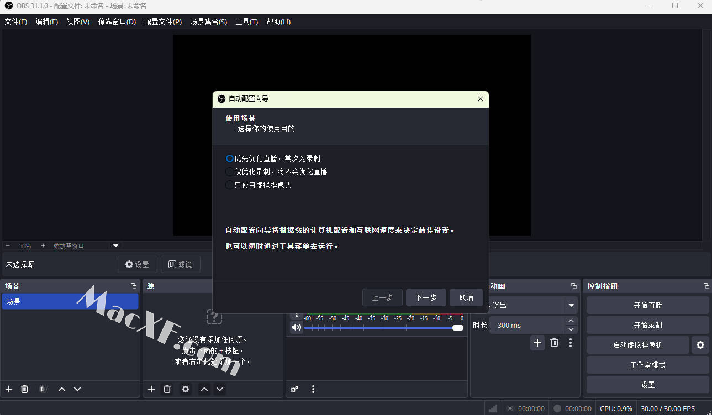This screenshot has height=415, width=712.
Task: Click 开始直播 button
Action: (647, 305)
